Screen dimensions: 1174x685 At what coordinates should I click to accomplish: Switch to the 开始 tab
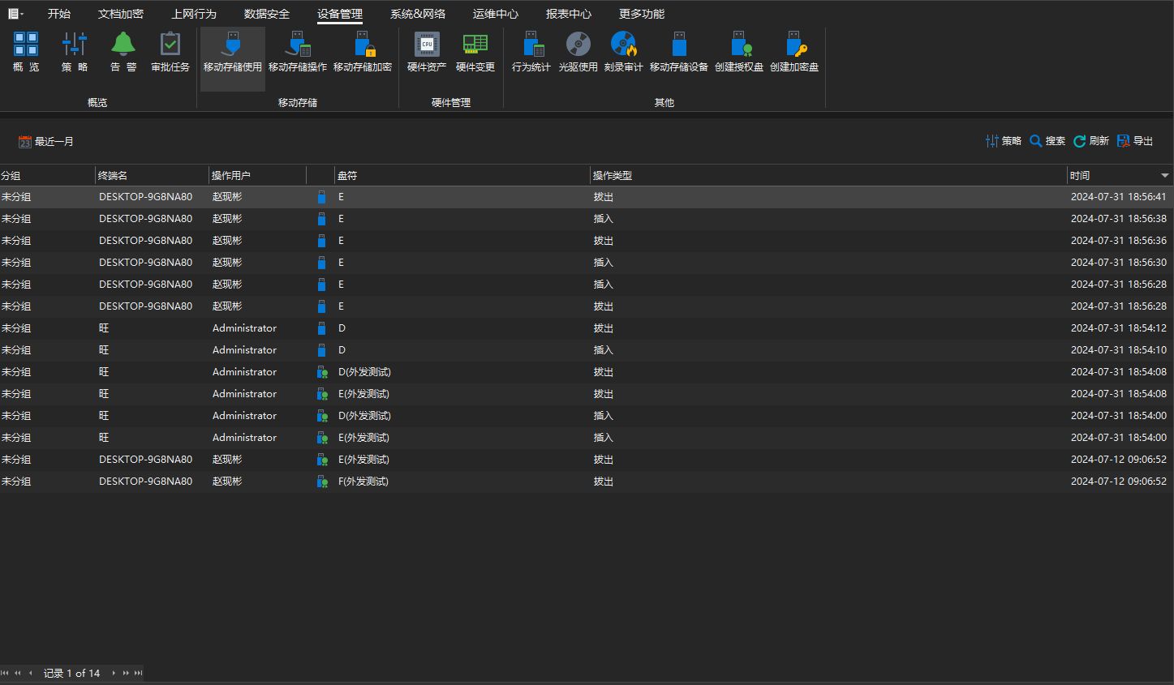(59, 14)
